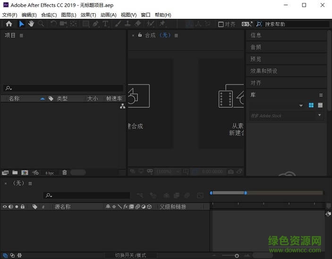The height and width of the screenshot is (259, 332).
Task: Create a new folder in the Project panel
Action: pos(15,173)
